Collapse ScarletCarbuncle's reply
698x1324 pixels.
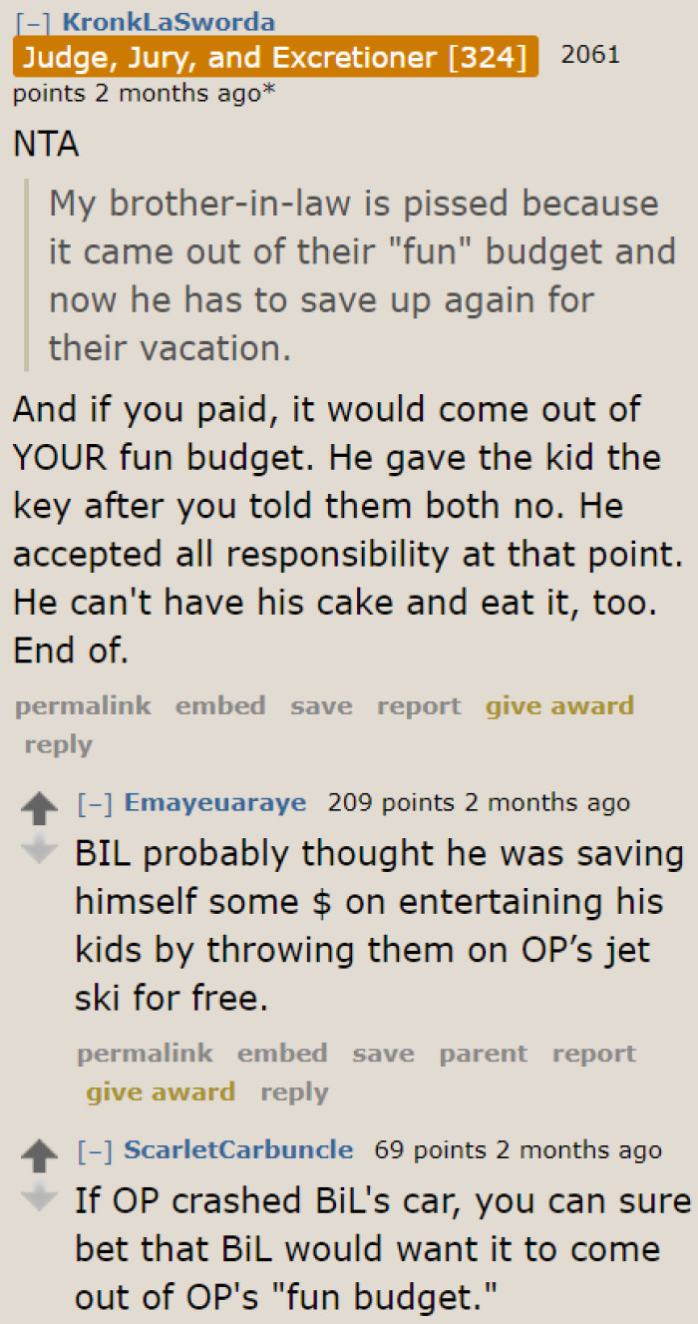[x=96, y=1149]
